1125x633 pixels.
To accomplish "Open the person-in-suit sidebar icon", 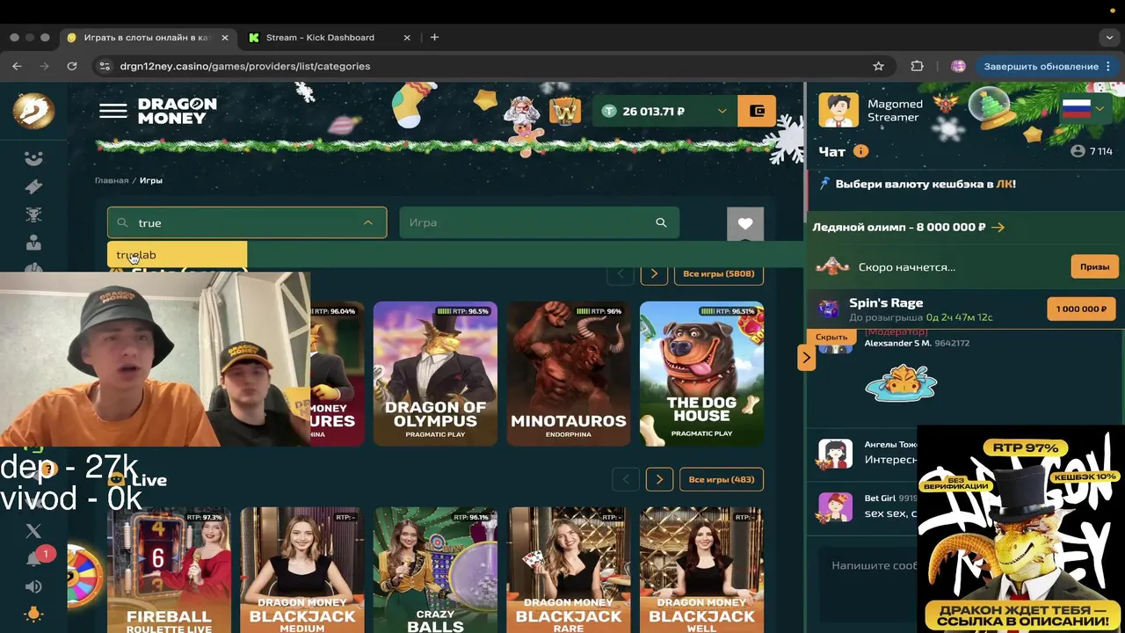I will [x=33, y=243].
